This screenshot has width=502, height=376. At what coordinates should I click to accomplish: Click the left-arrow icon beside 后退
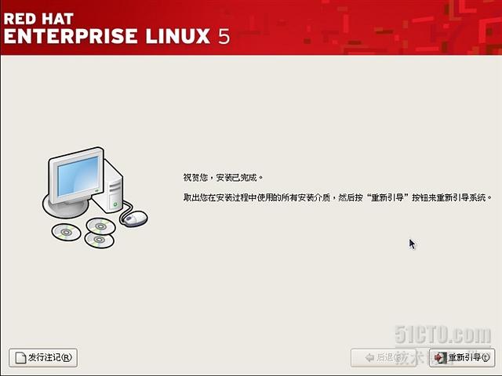(369, 357)
